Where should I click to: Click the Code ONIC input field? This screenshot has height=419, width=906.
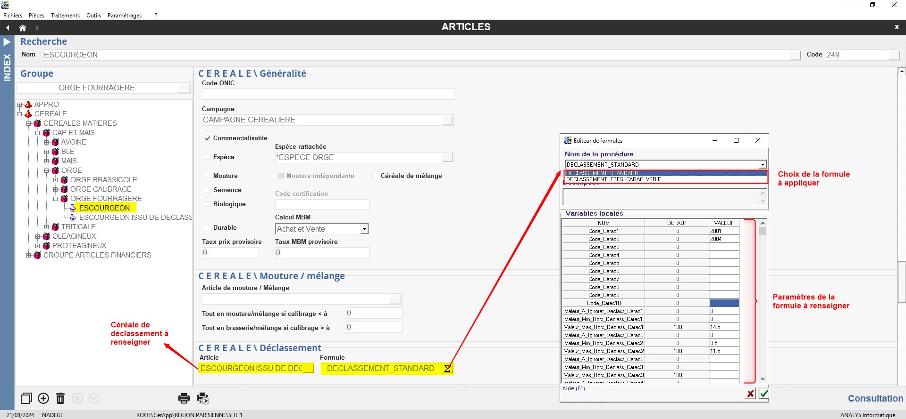click(x=327, y=94)
